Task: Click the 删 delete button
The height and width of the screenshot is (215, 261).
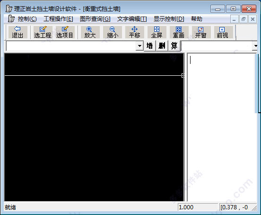Action: tap(162, 45)
